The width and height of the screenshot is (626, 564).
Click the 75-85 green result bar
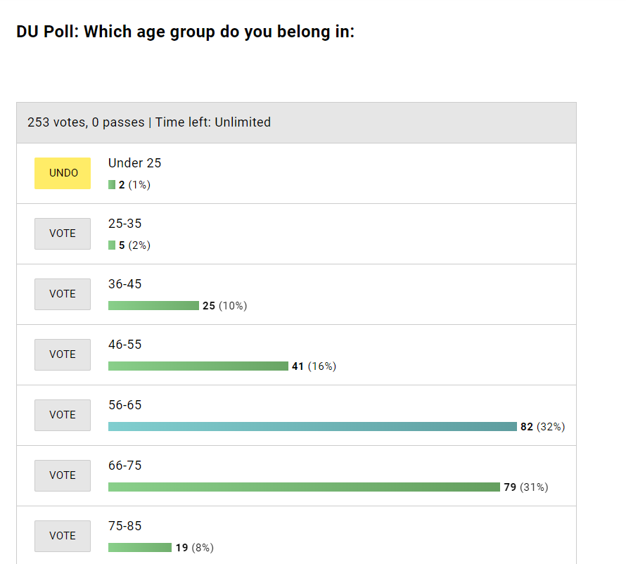(140, 548)
